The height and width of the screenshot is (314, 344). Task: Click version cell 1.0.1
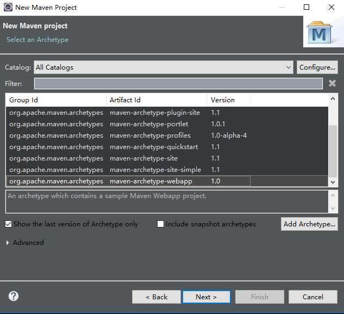pos(218,124)
